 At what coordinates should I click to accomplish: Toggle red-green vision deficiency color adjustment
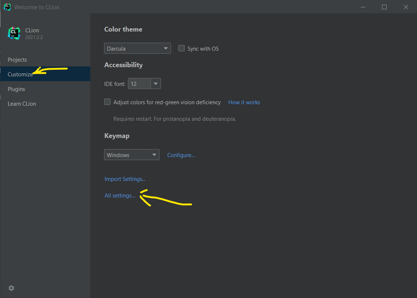point(108,102)
